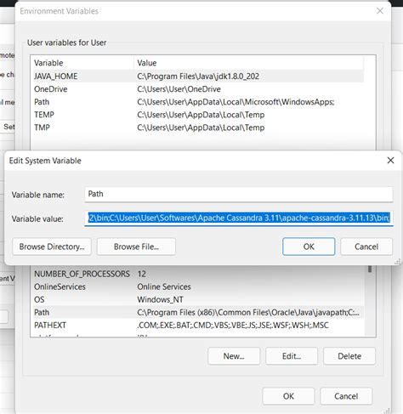Delete the selected system variable
The width and height of the screenshot is (403, 414).
tap(349, 356)
